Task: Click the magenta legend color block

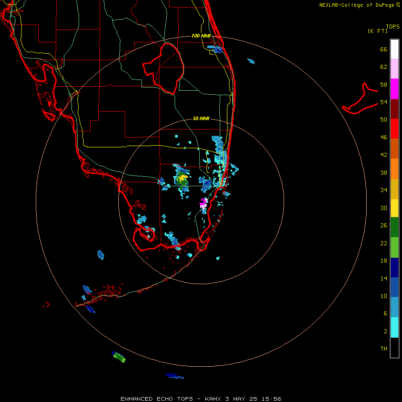Action: tap(394, 89)
